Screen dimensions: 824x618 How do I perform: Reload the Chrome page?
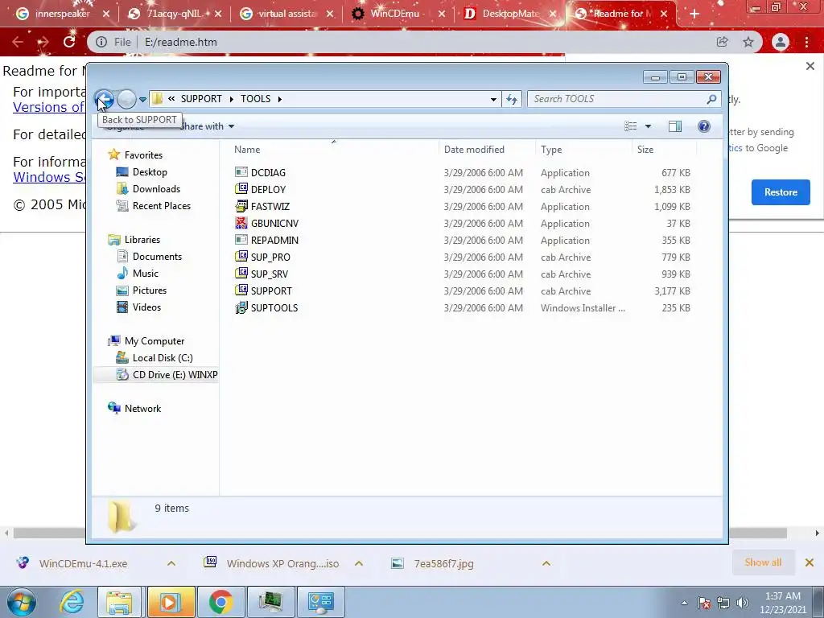69,42
